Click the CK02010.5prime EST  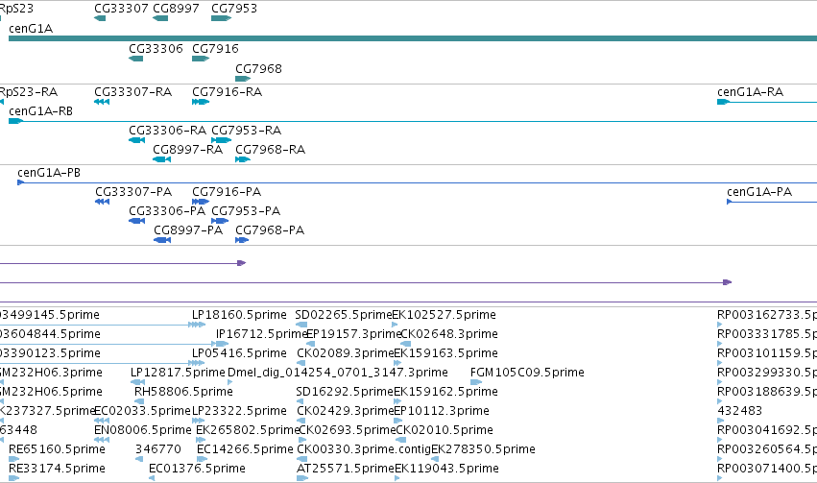tap(445, 430)
